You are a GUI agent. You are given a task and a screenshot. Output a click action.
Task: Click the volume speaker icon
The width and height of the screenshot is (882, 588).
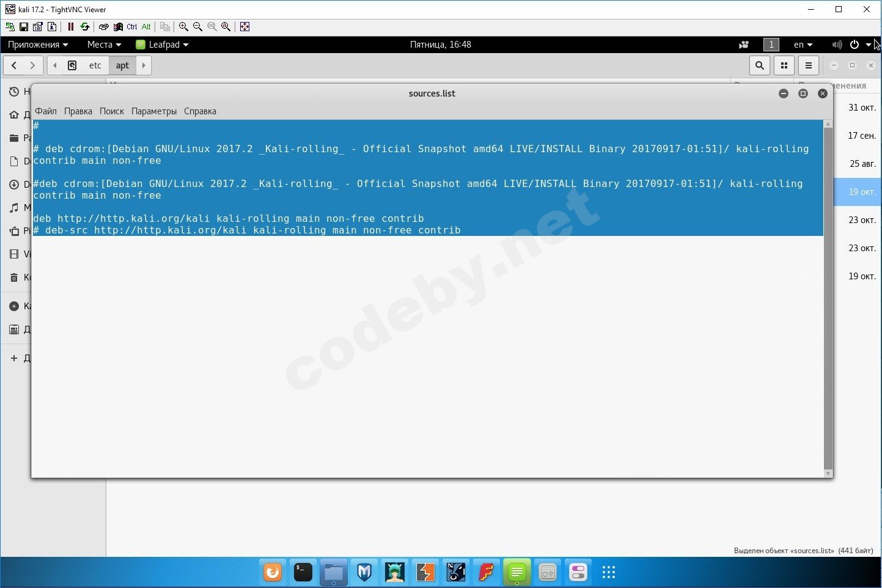[837, 45]
